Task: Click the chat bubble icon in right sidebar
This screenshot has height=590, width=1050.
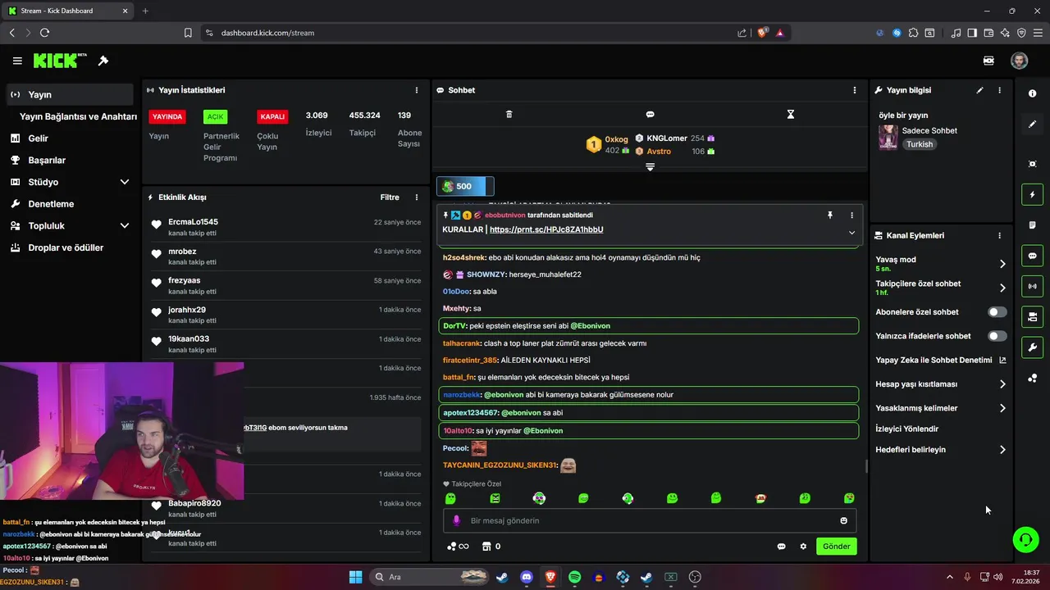Action: click(1032, 256)
